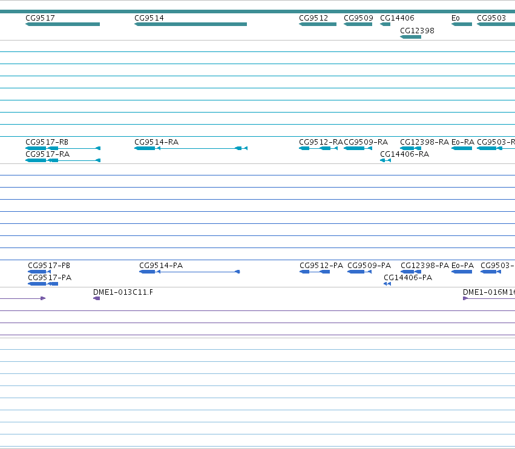Click the DME1-013C11.F label
515x449 pixels.
123,292
